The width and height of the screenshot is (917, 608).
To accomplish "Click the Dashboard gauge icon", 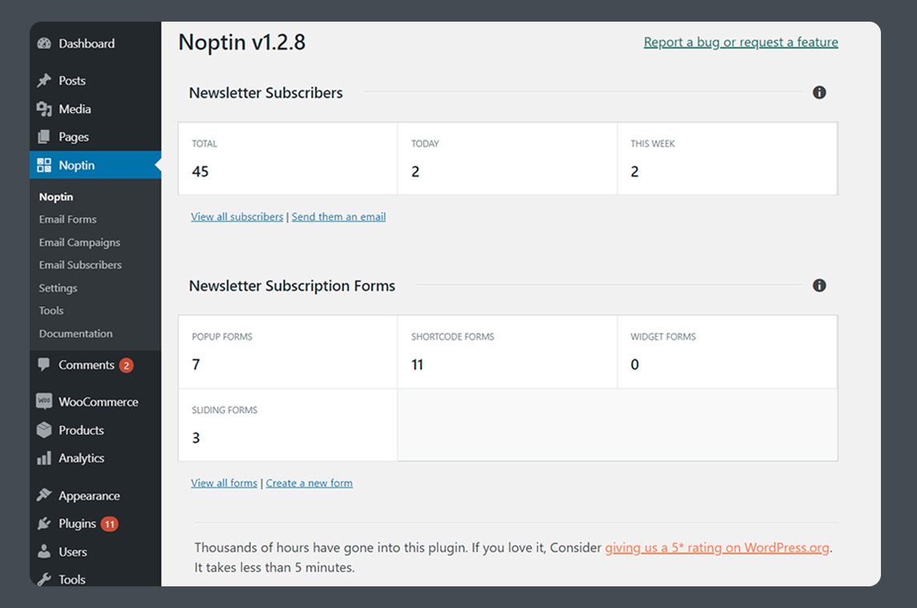I will (x=44, y=43).
